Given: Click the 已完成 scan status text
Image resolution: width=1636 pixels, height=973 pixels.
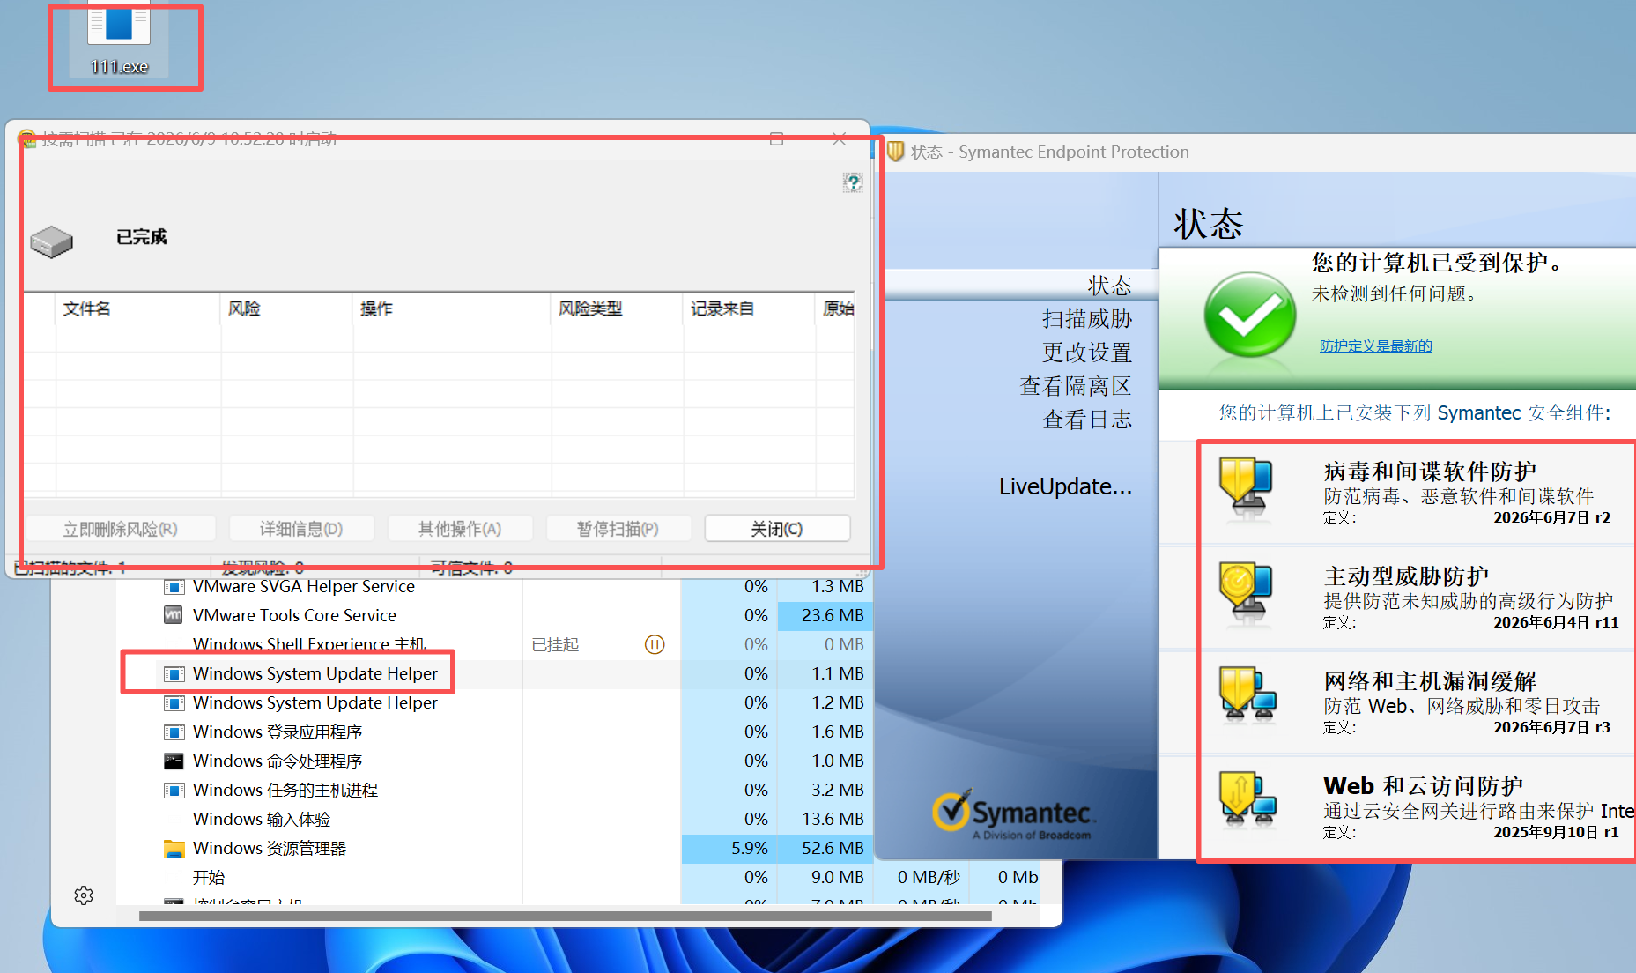Looking at the screenshot, I should coord(142,237).
